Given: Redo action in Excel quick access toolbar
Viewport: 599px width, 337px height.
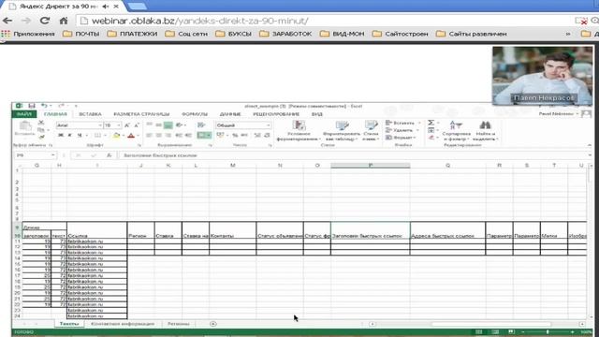Looking at the screenshot, I should (61, 106).
